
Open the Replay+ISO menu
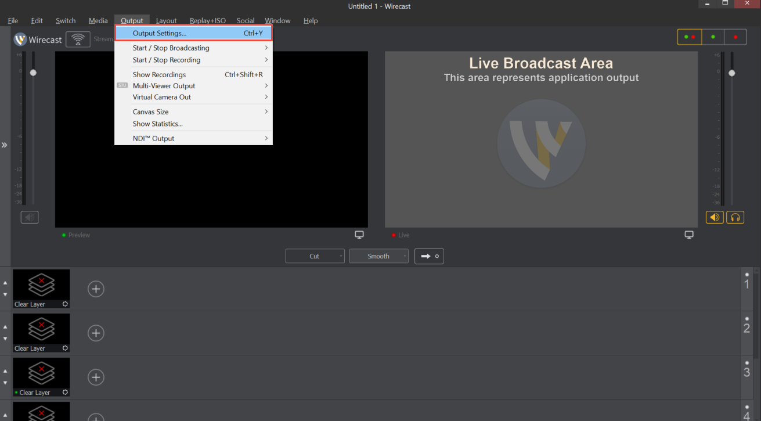pos(207,20)
